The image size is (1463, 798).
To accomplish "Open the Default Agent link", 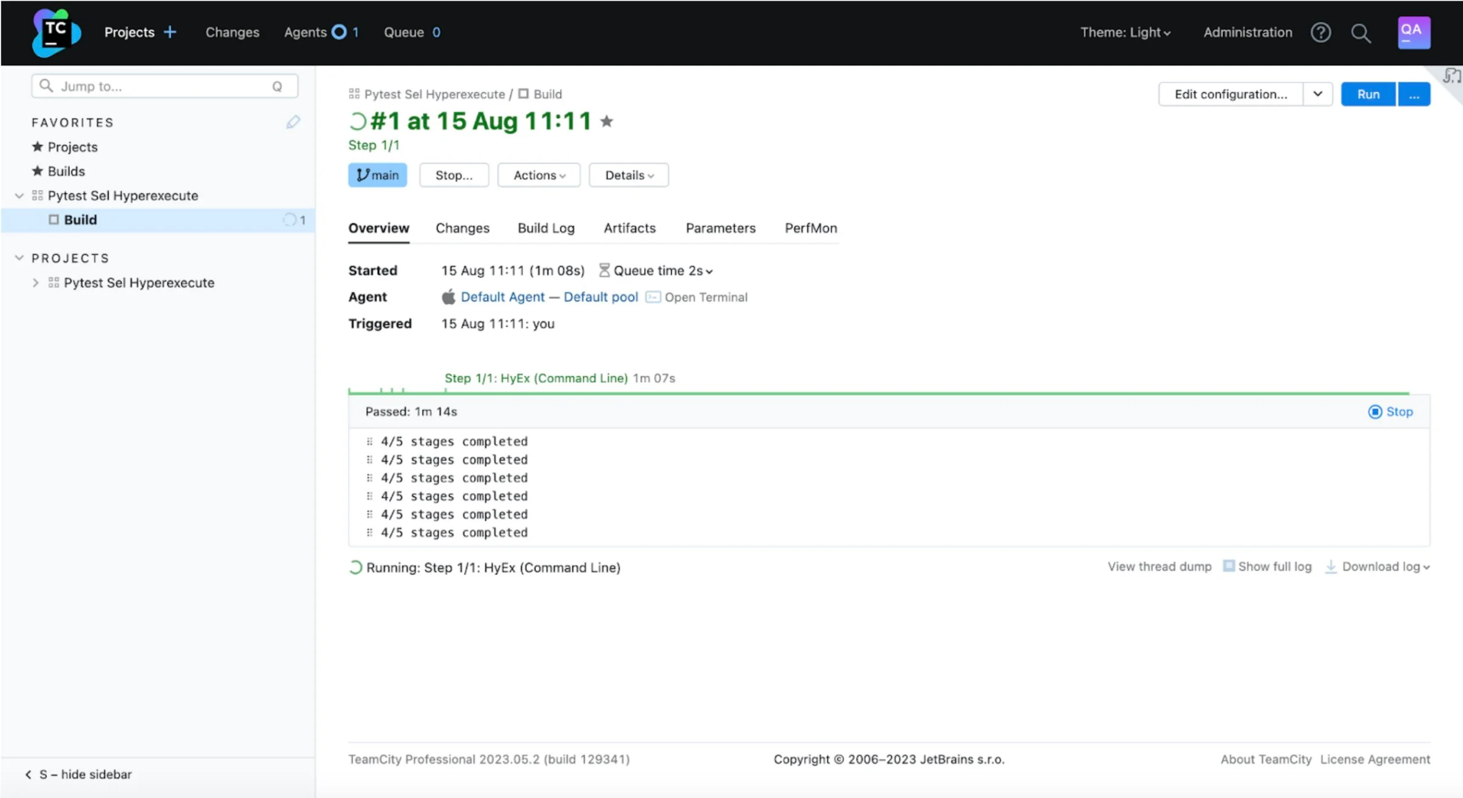I will 502,297.
